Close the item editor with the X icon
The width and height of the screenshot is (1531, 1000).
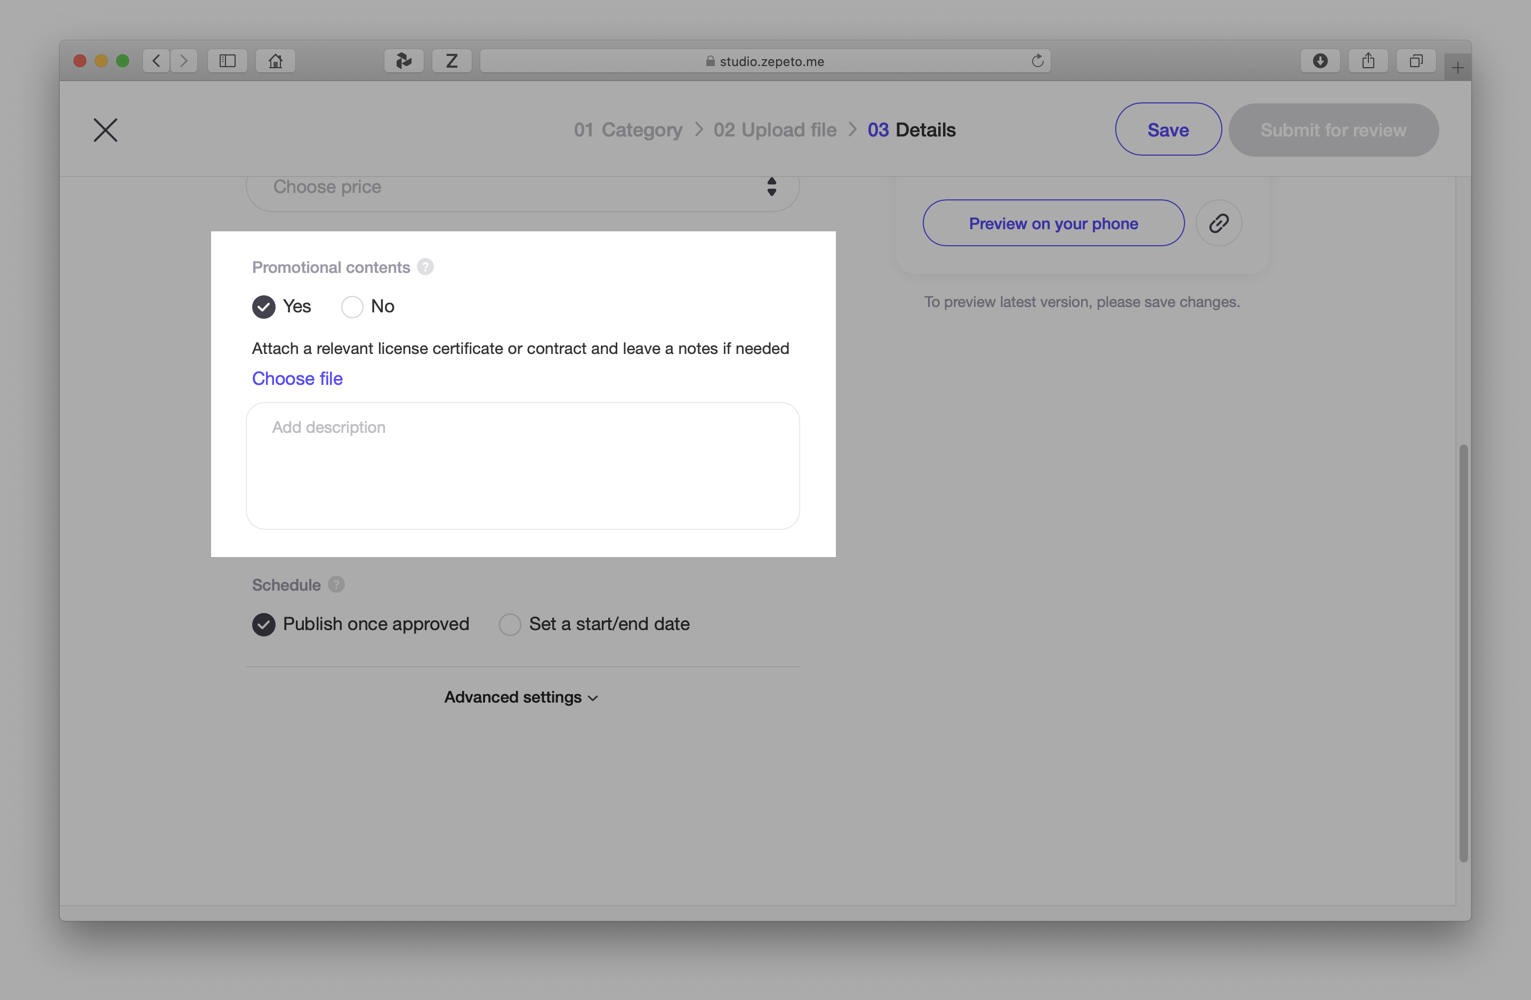106,130
